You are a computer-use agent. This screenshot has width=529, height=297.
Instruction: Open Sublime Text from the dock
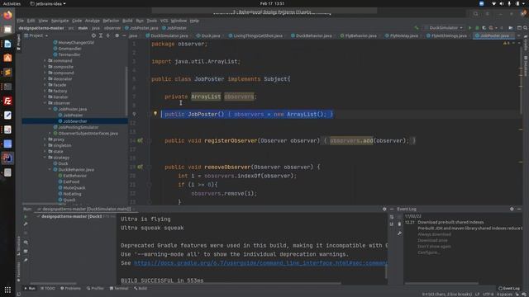[x=7, y=73]
